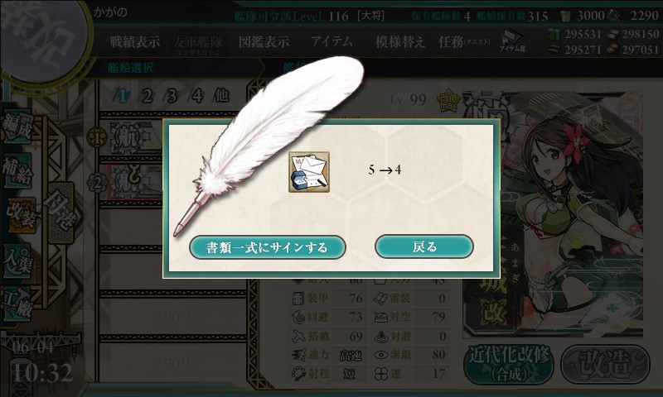The height and width of the screenshot is (397, 663).
Task: Open the 入渠 (docking) side icon
Action: tap(17, 261)
